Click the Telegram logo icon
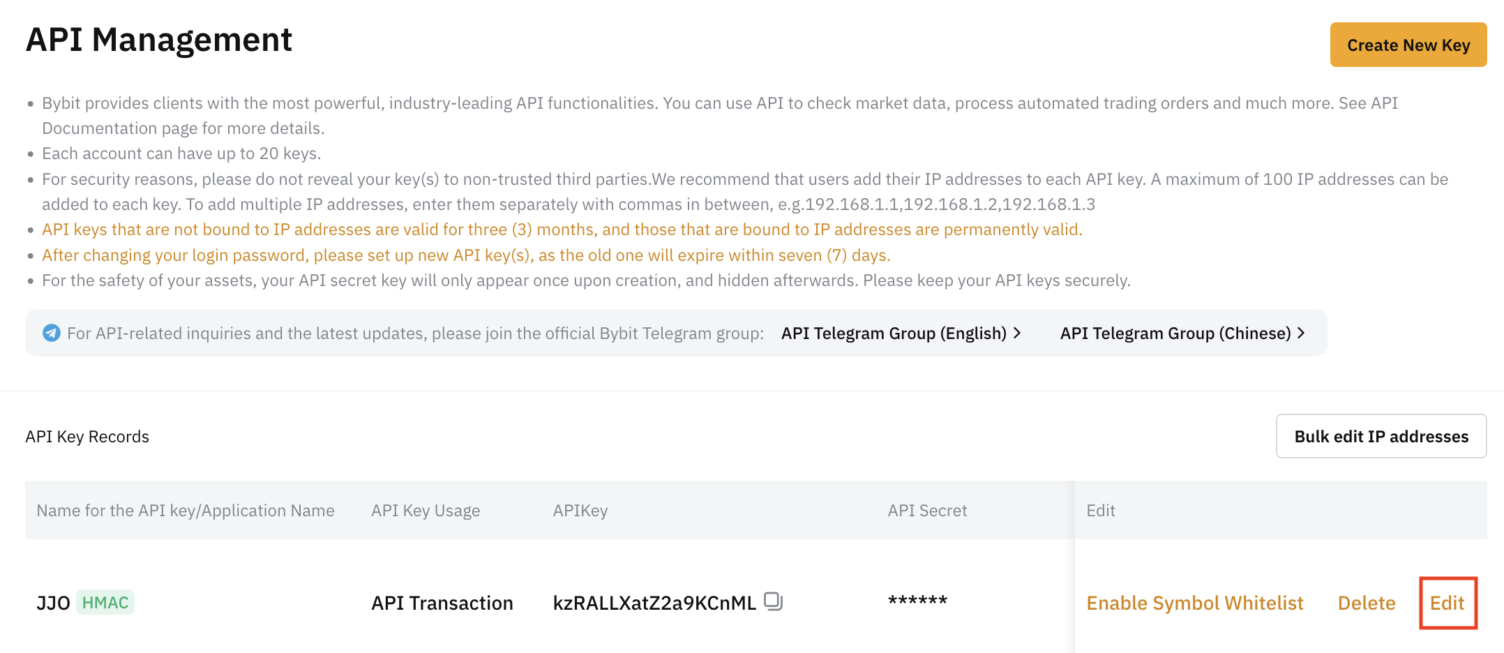 [51, 333]
